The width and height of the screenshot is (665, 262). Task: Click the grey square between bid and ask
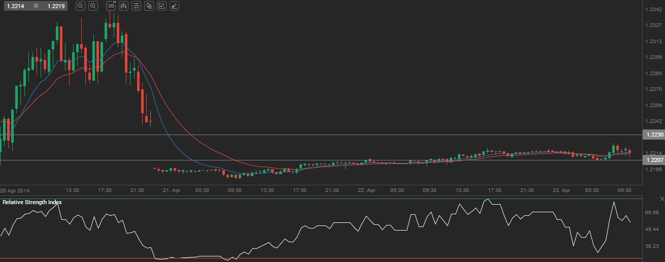pos(36,6)
